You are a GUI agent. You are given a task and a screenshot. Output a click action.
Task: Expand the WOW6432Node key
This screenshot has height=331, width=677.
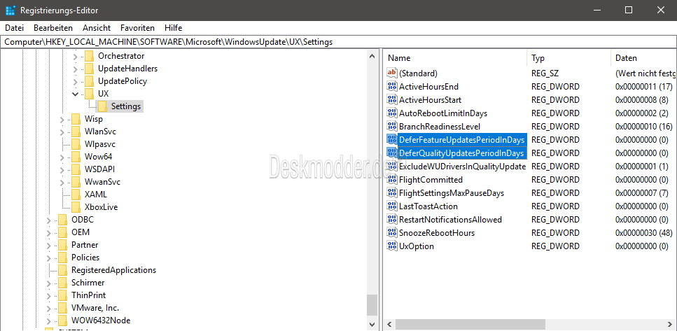[x=49, y=321]
